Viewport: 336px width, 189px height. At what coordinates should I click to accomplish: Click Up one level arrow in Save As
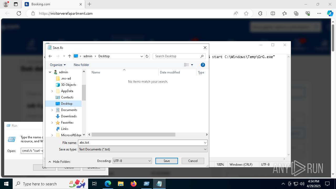(69, 56)
